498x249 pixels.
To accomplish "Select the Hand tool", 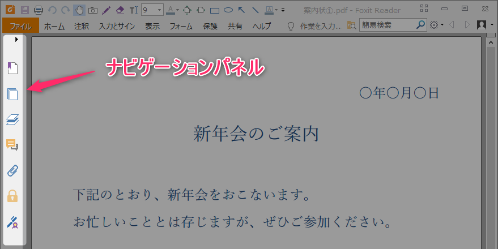I will click(79, 10).
